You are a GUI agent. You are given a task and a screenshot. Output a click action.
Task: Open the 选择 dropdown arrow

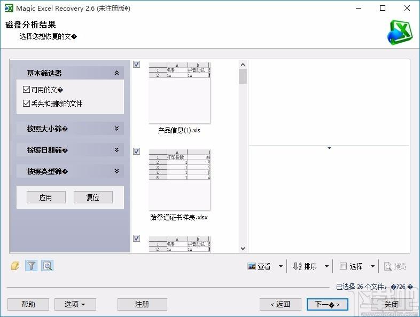pos(372,266)
